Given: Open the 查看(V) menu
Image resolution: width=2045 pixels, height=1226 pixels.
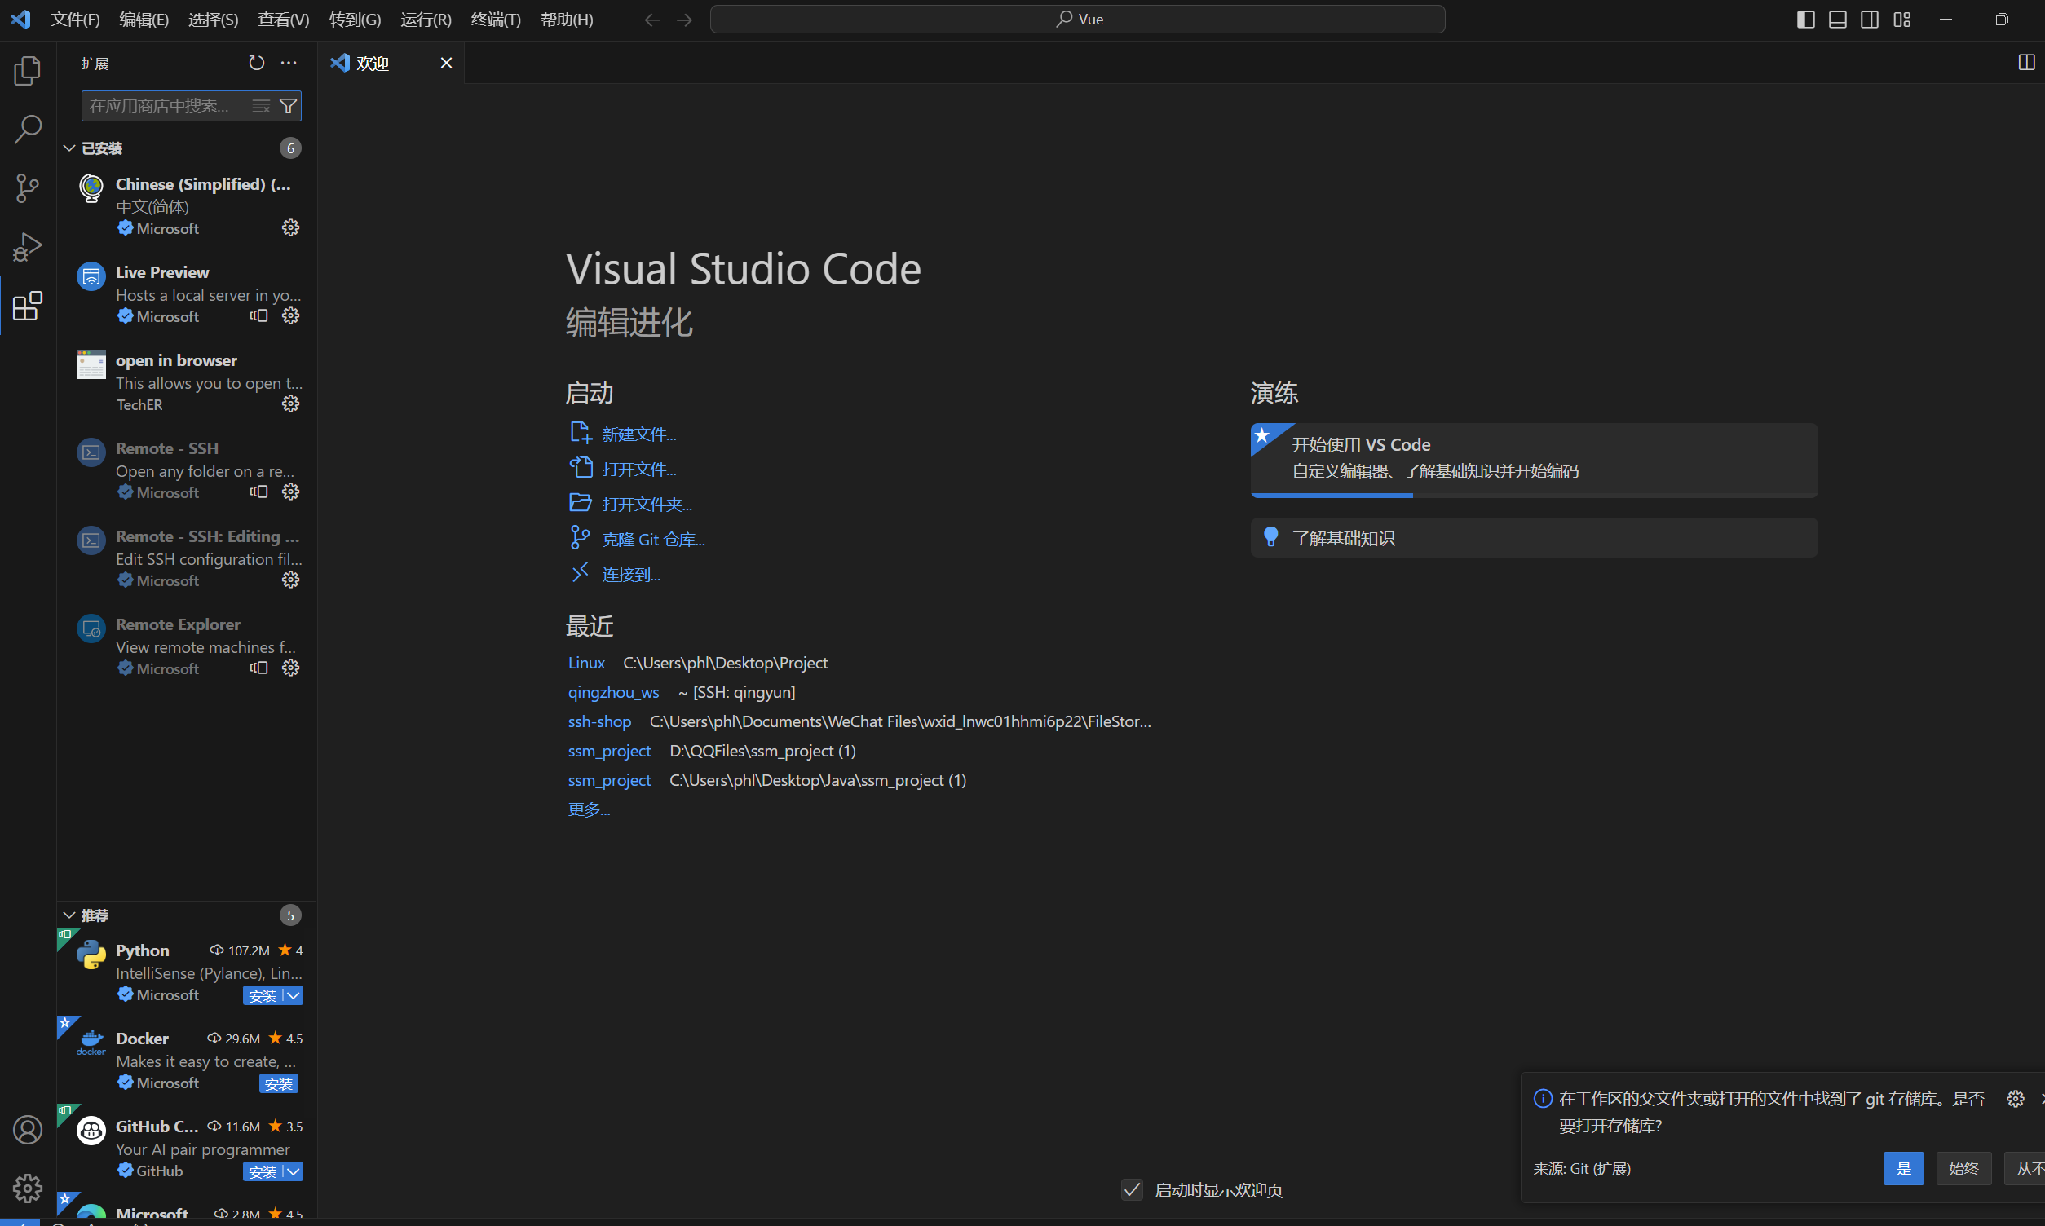Looking at the screenshot, I should (x=284, y=19).
